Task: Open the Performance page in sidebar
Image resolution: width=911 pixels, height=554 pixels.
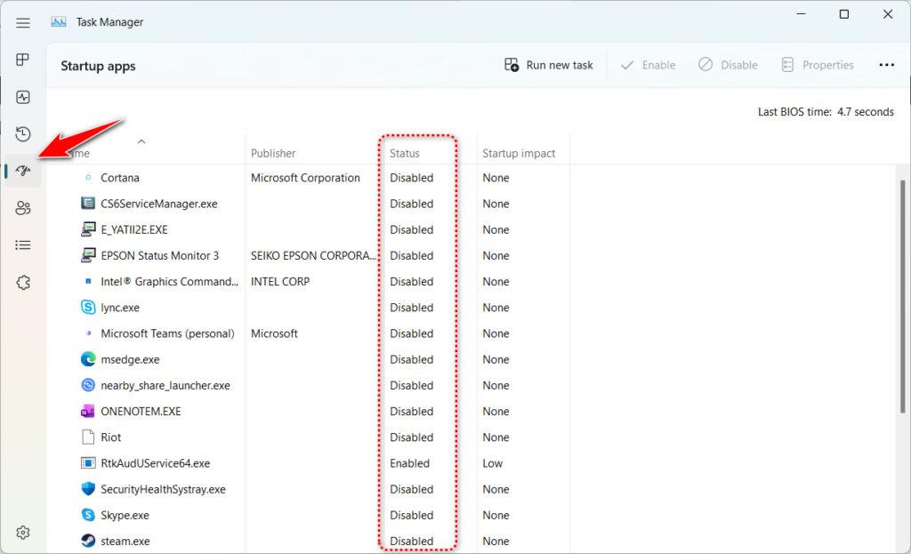Action: tap(23, 97)
